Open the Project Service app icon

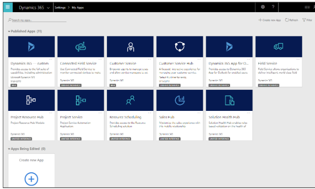coord(81,100)
